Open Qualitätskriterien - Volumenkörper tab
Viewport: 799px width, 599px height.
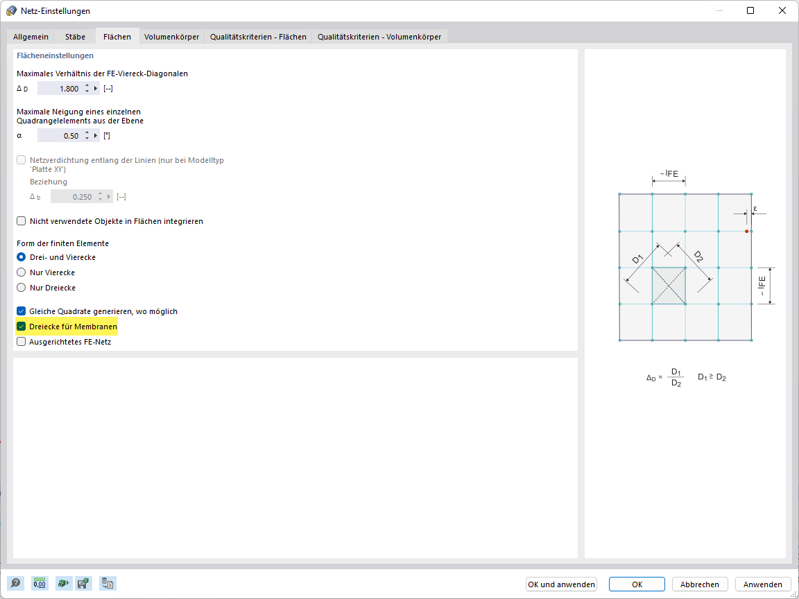point(379,37)
